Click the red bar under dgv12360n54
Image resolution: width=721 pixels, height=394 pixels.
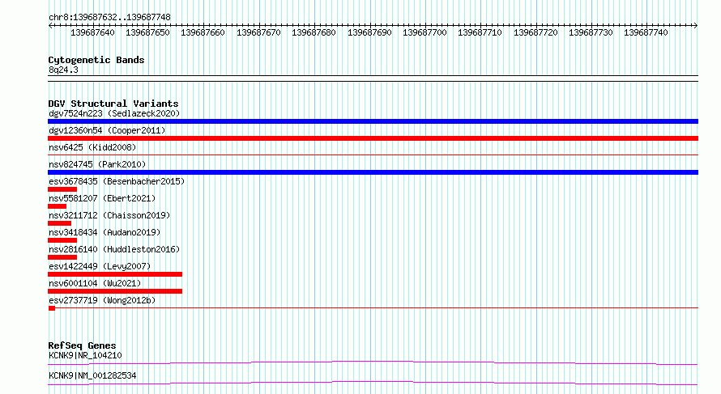pyautogui.click(x=373, y=138)
